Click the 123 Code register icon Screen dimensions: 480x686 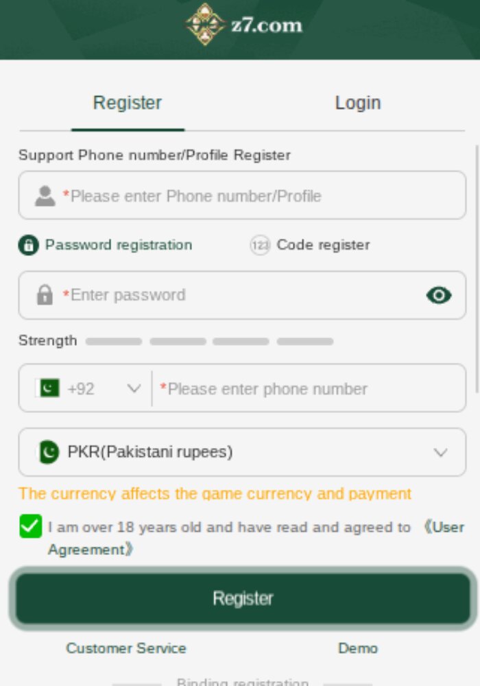pyautogui.click(x=260, y=245)
